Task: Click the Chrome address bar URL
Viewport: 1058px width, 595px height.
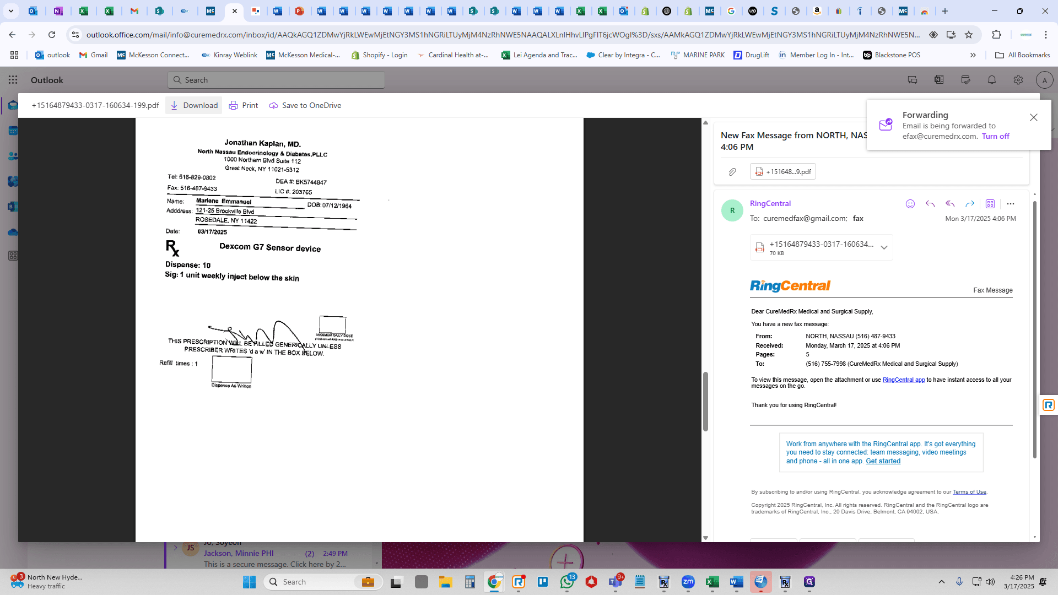Action: click(x=503, y=35)
